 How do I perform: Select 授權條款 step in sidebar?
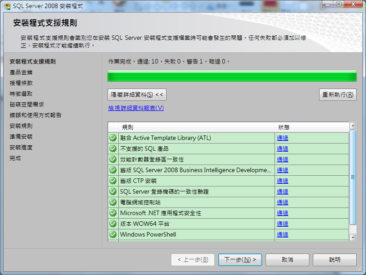click(x=21, y=83)
